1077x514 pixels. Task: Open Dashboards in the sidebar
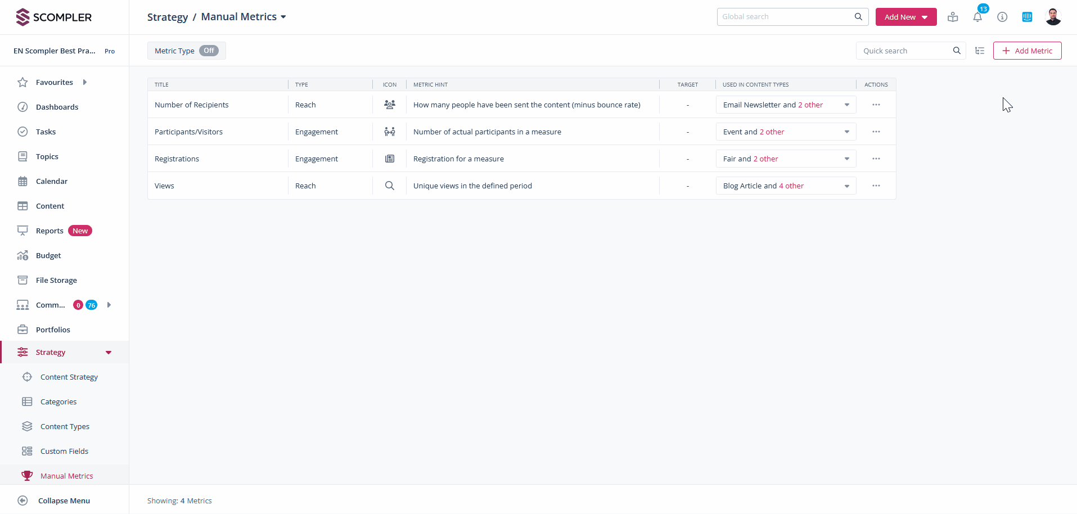click(x=57, y=107)
